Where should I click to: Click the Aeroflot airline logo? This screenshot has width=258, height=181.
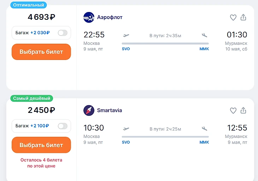point(89,17)
